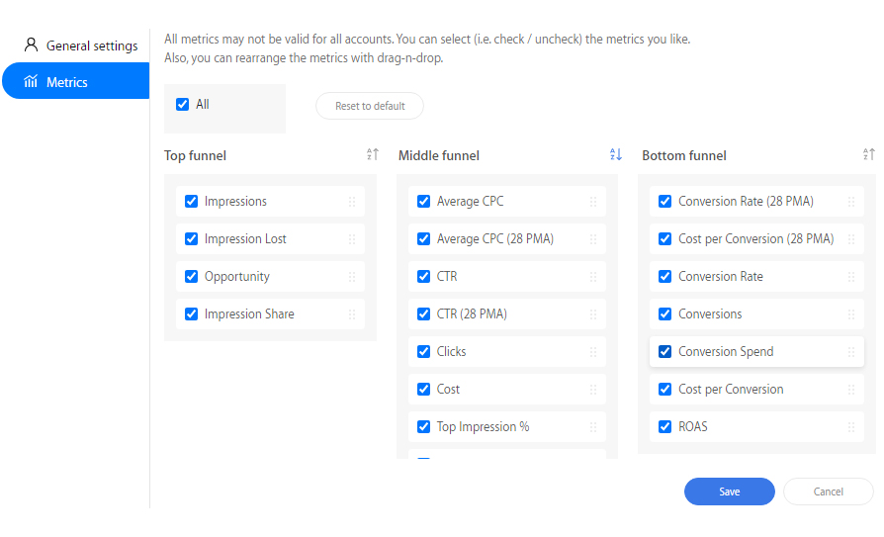
Task: Grab the drag handle for Impressions
Action: tap(352, 202)
